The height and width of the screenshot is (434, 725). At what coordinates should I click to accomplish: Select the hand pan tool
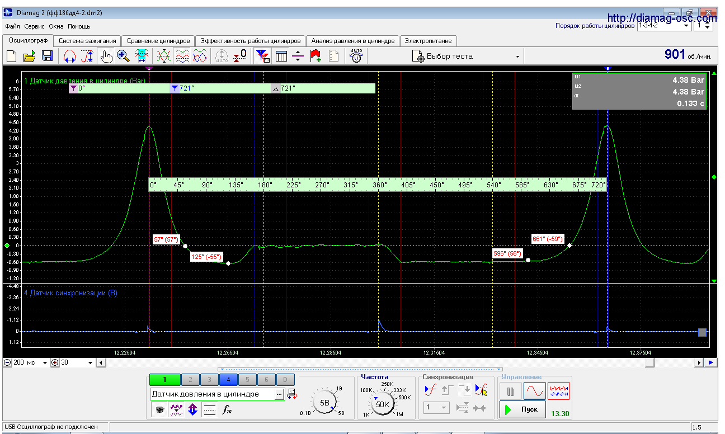tap(106, 56)
